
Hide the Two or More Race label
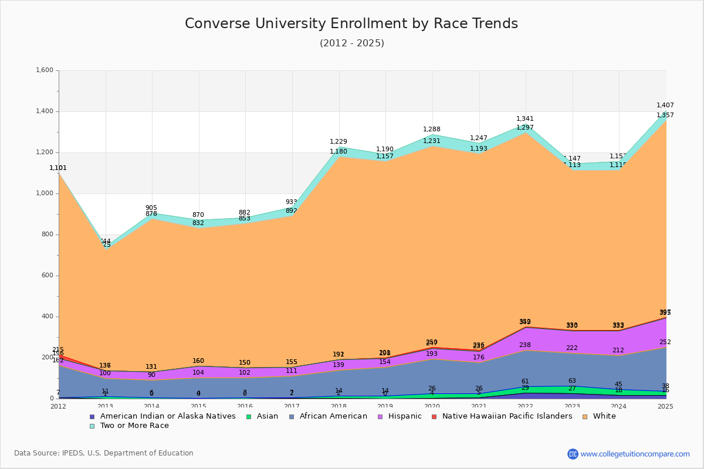point(134,426)
